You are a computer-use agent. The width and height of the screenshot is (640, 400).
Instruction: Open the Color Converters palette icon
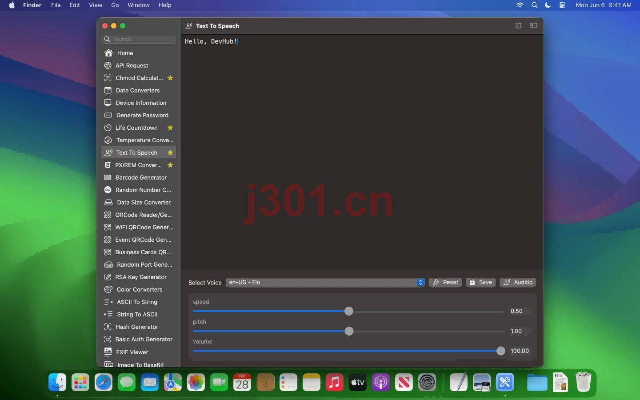[x=108, y=289]
